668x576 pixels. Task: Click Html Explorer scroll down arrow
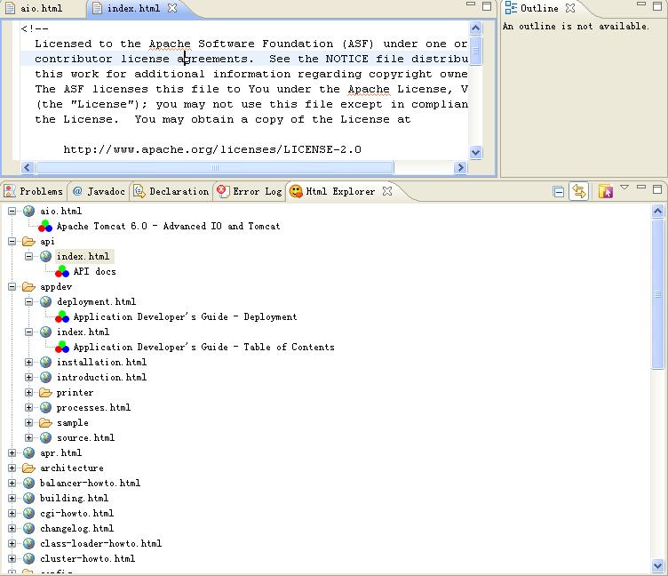pos(657,565)
